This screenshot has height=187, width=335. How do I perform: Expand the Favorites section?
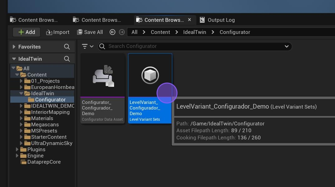(x=14, y=46)
